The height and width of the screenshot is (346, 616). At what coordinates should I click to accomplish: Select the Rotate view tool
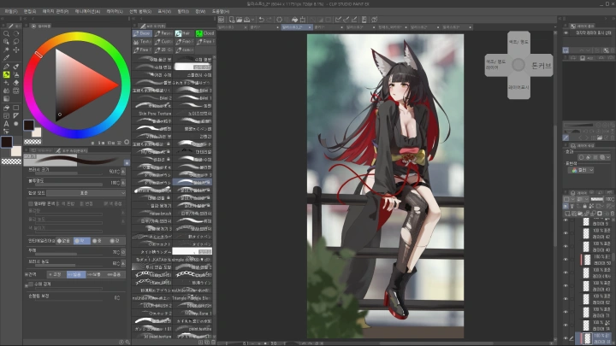tap(16, 33)
